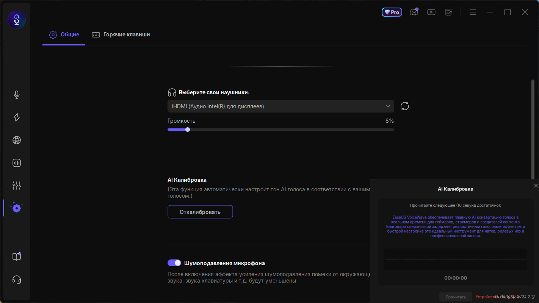Open the YouTube video icon in title bar
539x303 pixels.
[431, 12]
